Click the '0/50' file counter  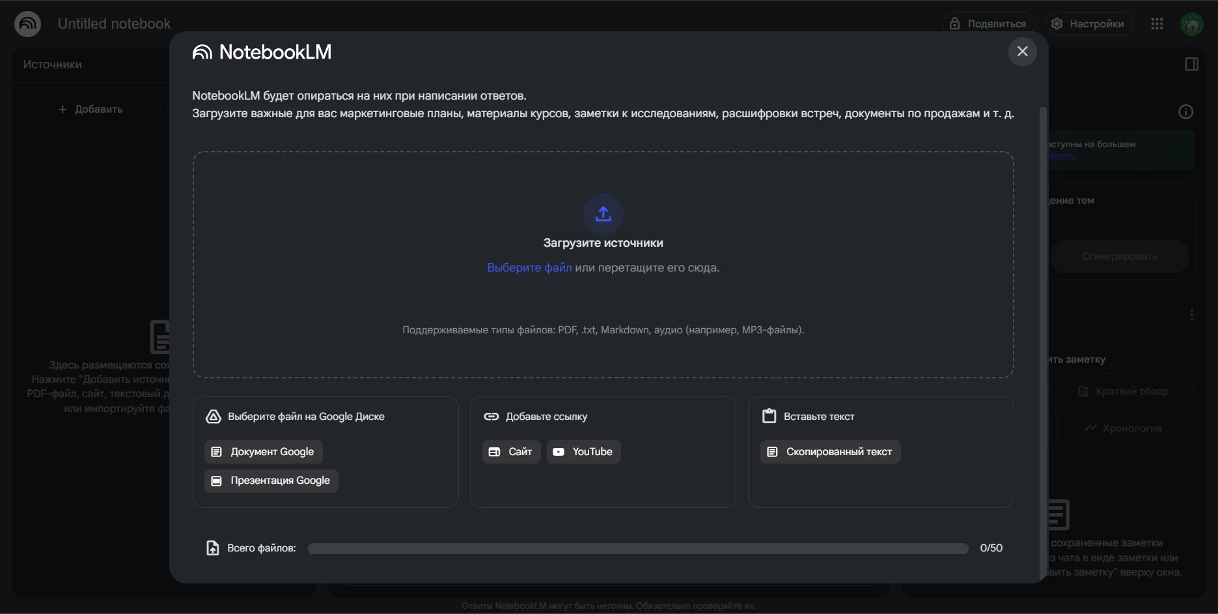[991, 548]
